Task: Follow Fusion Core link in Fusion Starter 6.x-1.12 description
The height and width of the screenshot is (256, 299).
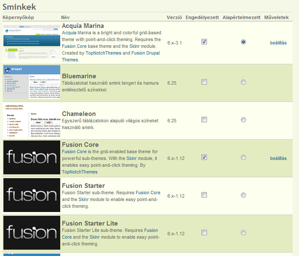Action: pos(148,193)
